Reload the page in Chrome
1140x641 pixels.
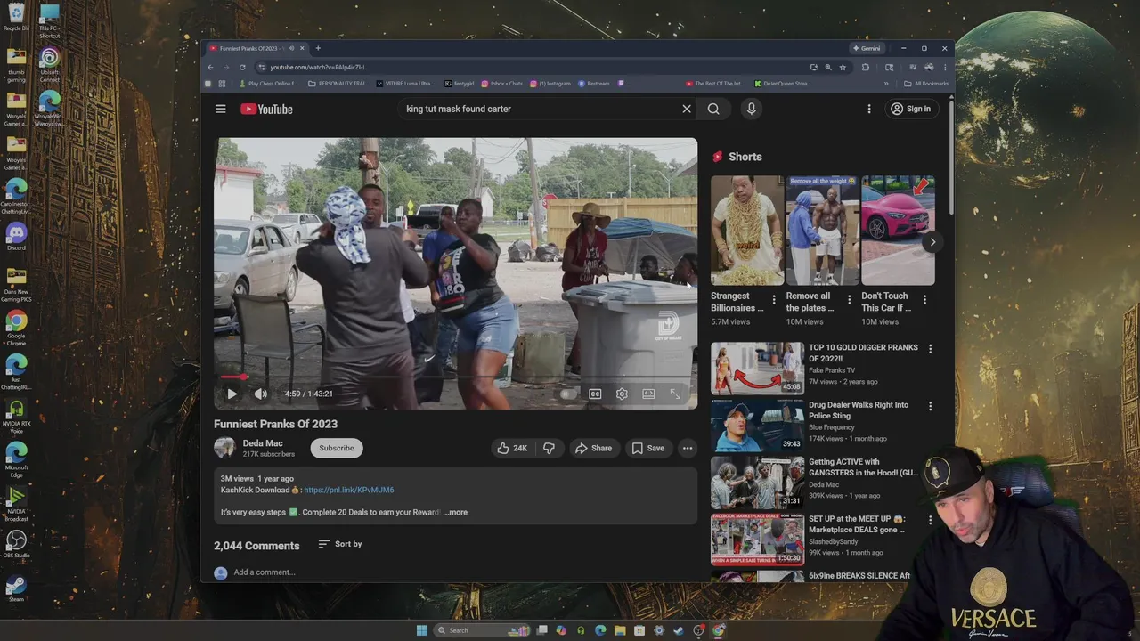(242, 67)
